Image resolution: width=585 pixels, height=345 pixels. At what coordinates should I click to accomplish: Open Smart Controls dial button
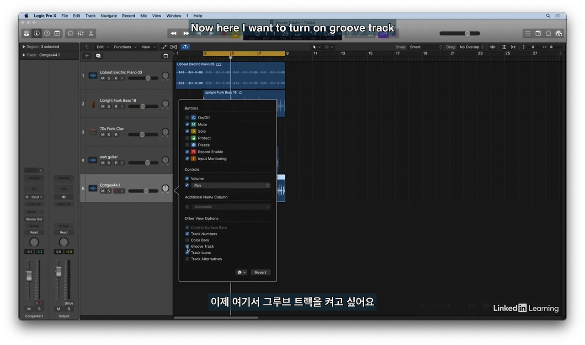point(70,33)
